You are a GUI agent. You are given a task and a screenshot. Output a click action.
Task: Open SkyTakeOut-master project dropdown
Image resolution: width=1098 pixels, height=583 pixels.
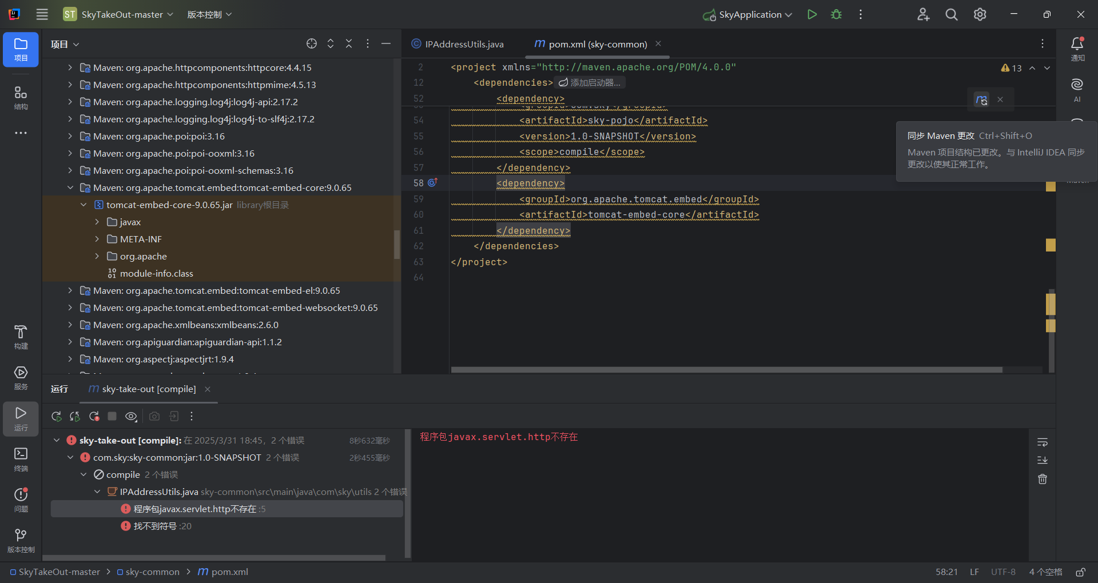(x=118, y=14)
